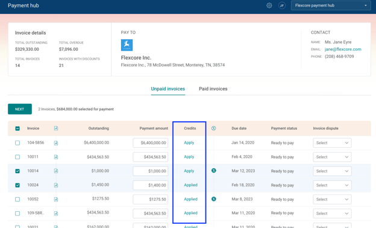Check invoice 109-58R checkbox

17,214
